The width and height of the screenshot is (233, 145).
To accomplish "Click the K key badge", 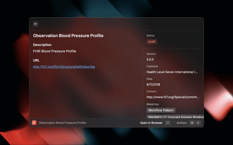I will [x=198, y=123].
